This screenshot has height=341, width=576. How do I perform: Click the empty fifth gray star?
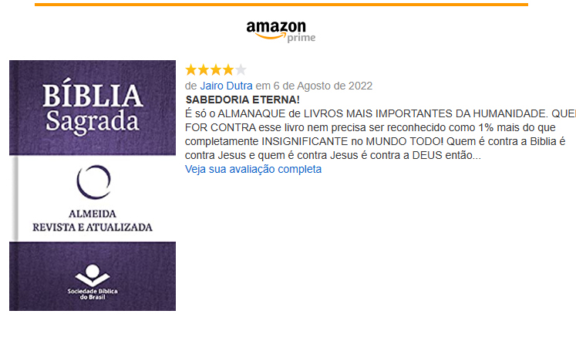[x=241, y=69]
